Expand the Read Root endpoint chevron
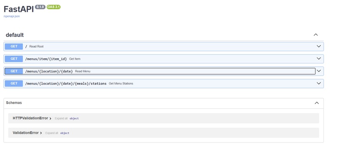Screen dimensions: 339x168 [x=319, y=46]
